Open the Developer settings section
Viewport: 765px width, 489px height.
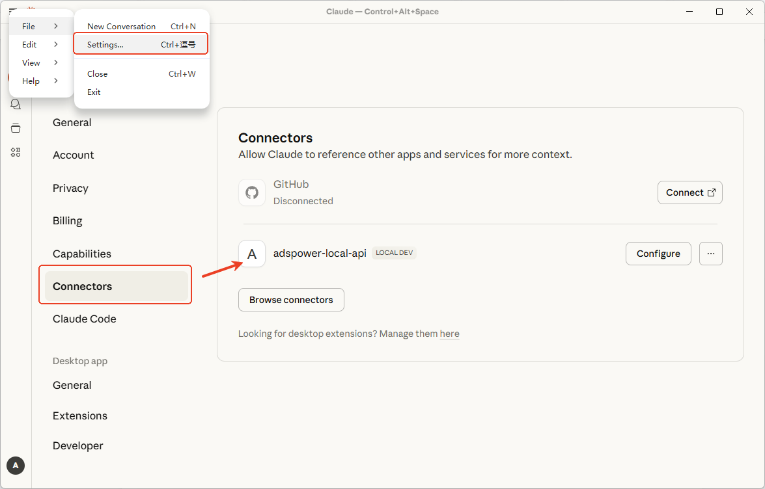click(x=78, y=445)
